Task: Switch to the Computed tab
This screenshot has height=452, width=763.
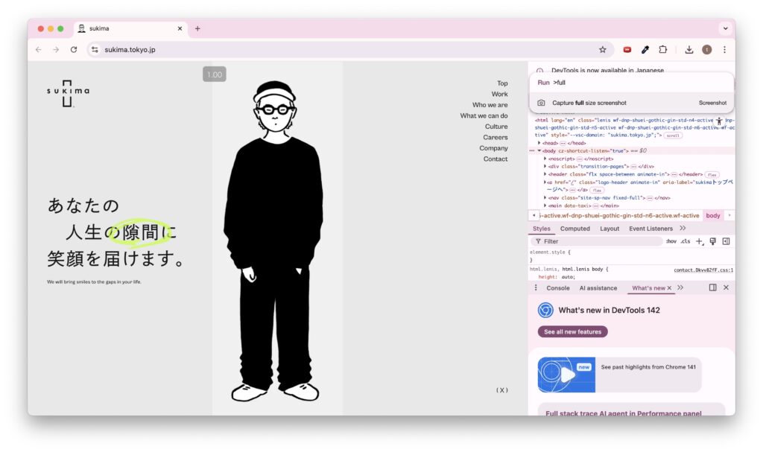Action: [574, 229]
